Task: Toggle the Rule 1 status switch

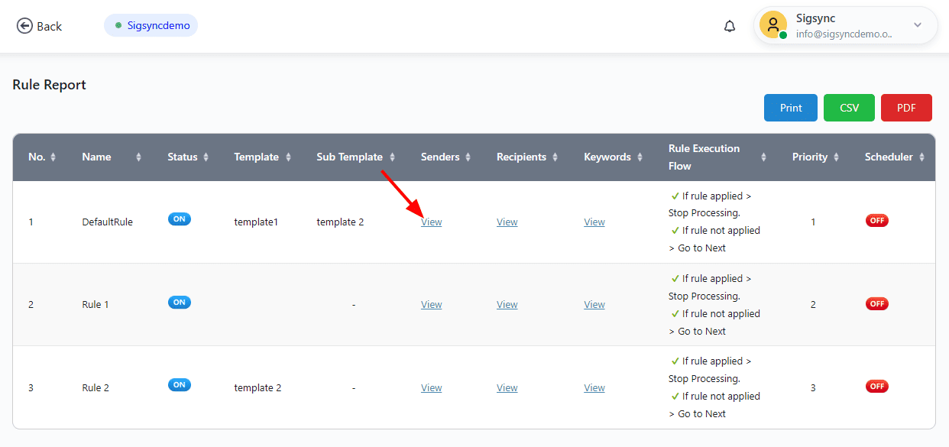Action: [x=180, y=303]
